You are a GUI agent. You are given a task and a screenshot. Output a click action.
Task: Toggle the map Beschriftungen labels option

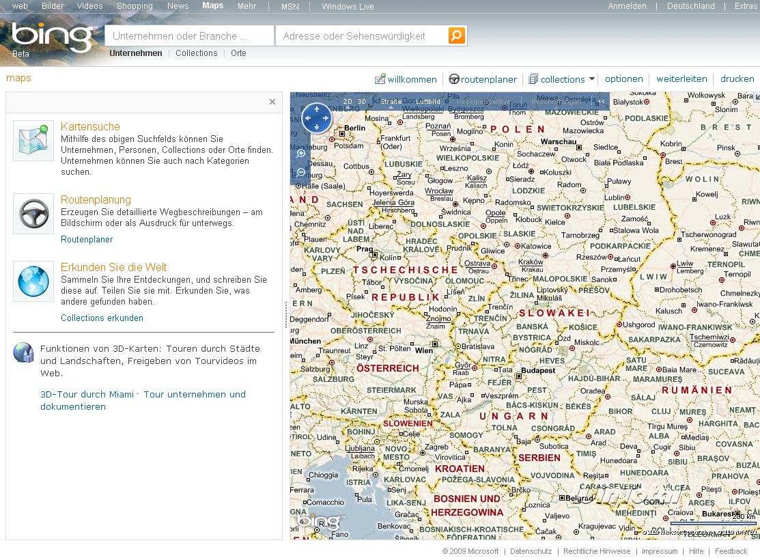pos(556,101)
